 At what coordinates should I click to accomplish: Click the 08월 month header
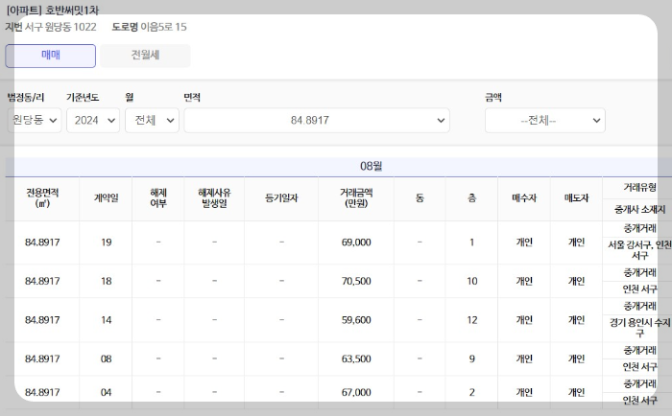(x=372, y=166)
